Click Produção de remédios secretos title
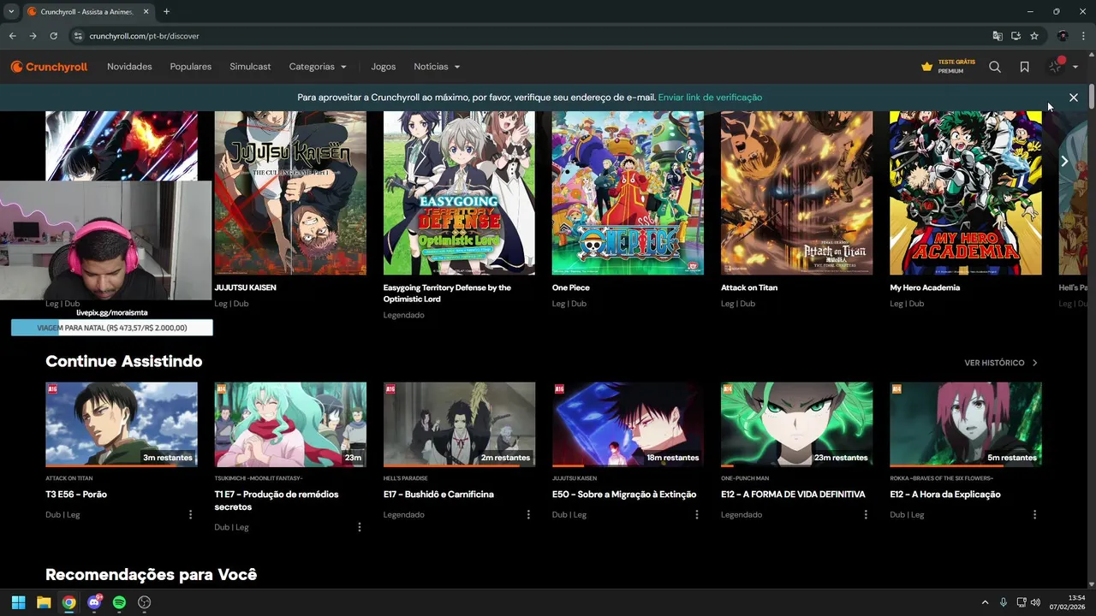This screenshot has width=1096, height=616. point(277,500)
